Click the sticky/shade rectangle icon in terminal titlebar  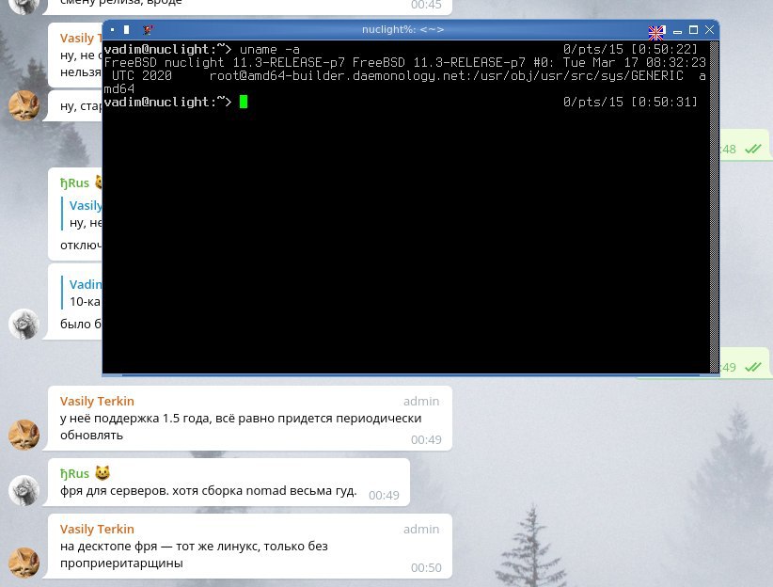127,30
